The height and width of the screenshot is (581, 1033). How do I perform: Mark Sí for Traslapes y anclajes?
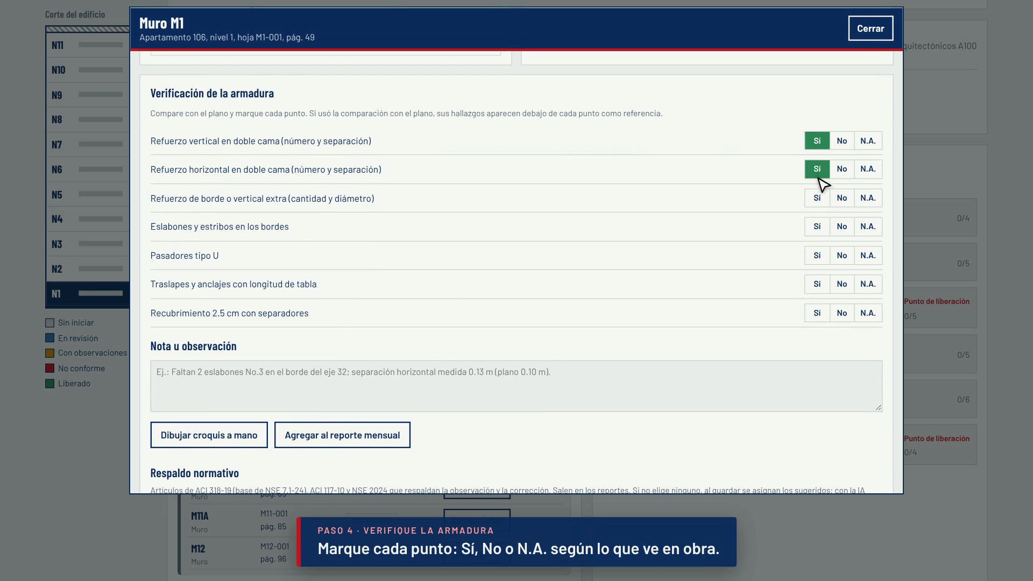(x=817, y=284)
